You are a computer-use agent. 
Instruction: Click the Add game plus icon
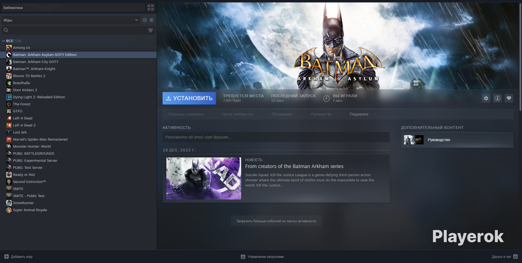tap(7, 256)
